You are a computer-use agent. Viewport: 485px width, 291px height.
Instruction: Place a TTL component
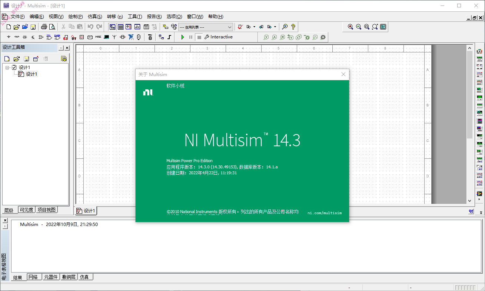coord(49,37)
